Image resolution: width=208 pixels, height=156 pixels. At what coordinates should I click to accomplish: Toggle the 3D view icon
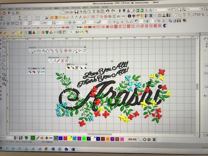(x=118, y=17)
